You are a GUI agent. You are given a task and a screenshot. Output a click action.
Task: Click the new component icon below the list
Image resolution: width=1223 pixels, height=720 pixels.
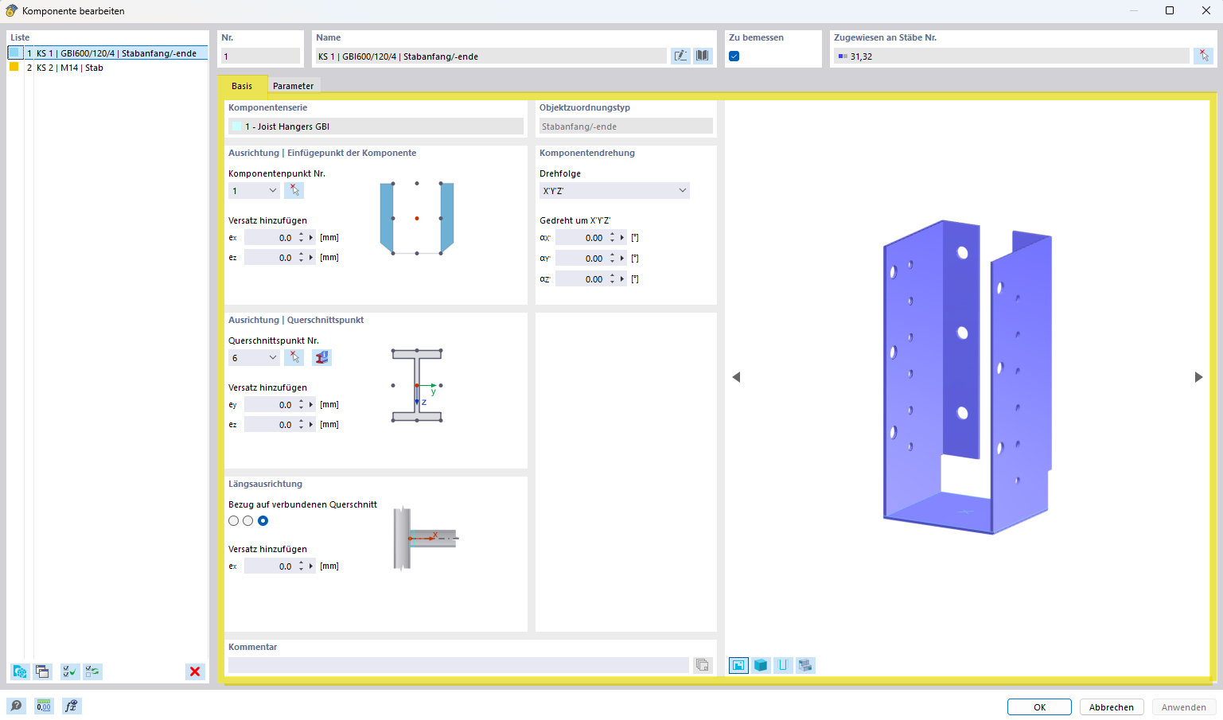pyautogui.click(x=20, y=671)
